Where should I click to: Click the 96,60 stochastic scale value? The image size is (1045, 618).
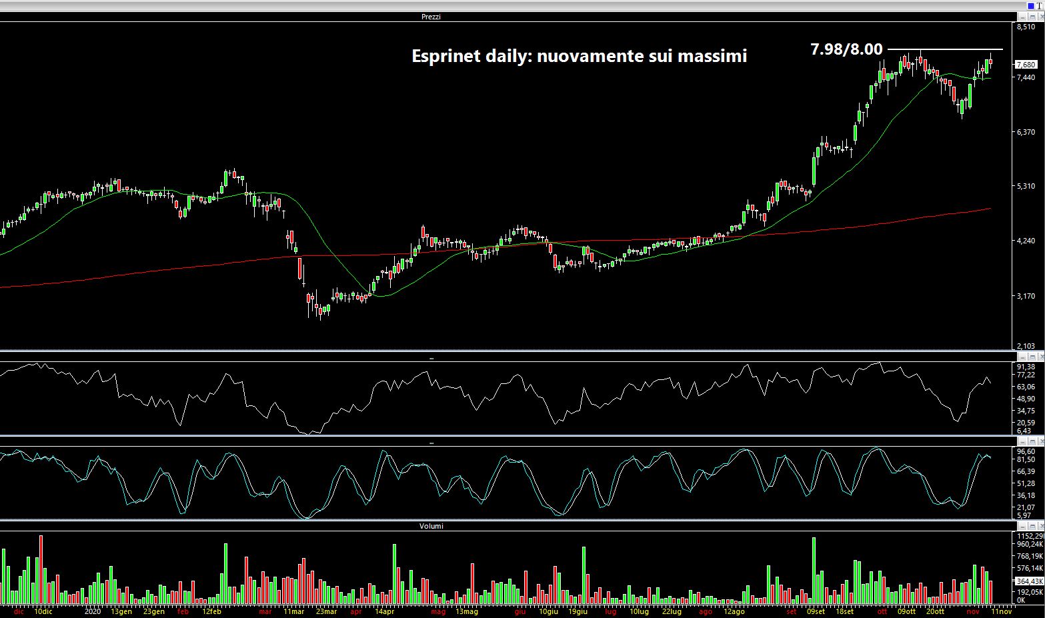pos(1026,451)
